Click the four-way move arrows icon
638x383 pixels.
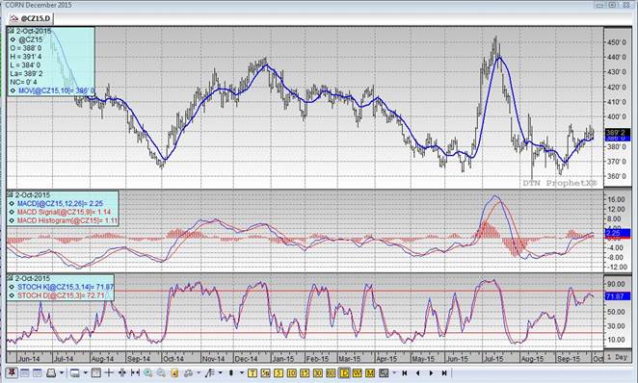[x=122, y=372]
